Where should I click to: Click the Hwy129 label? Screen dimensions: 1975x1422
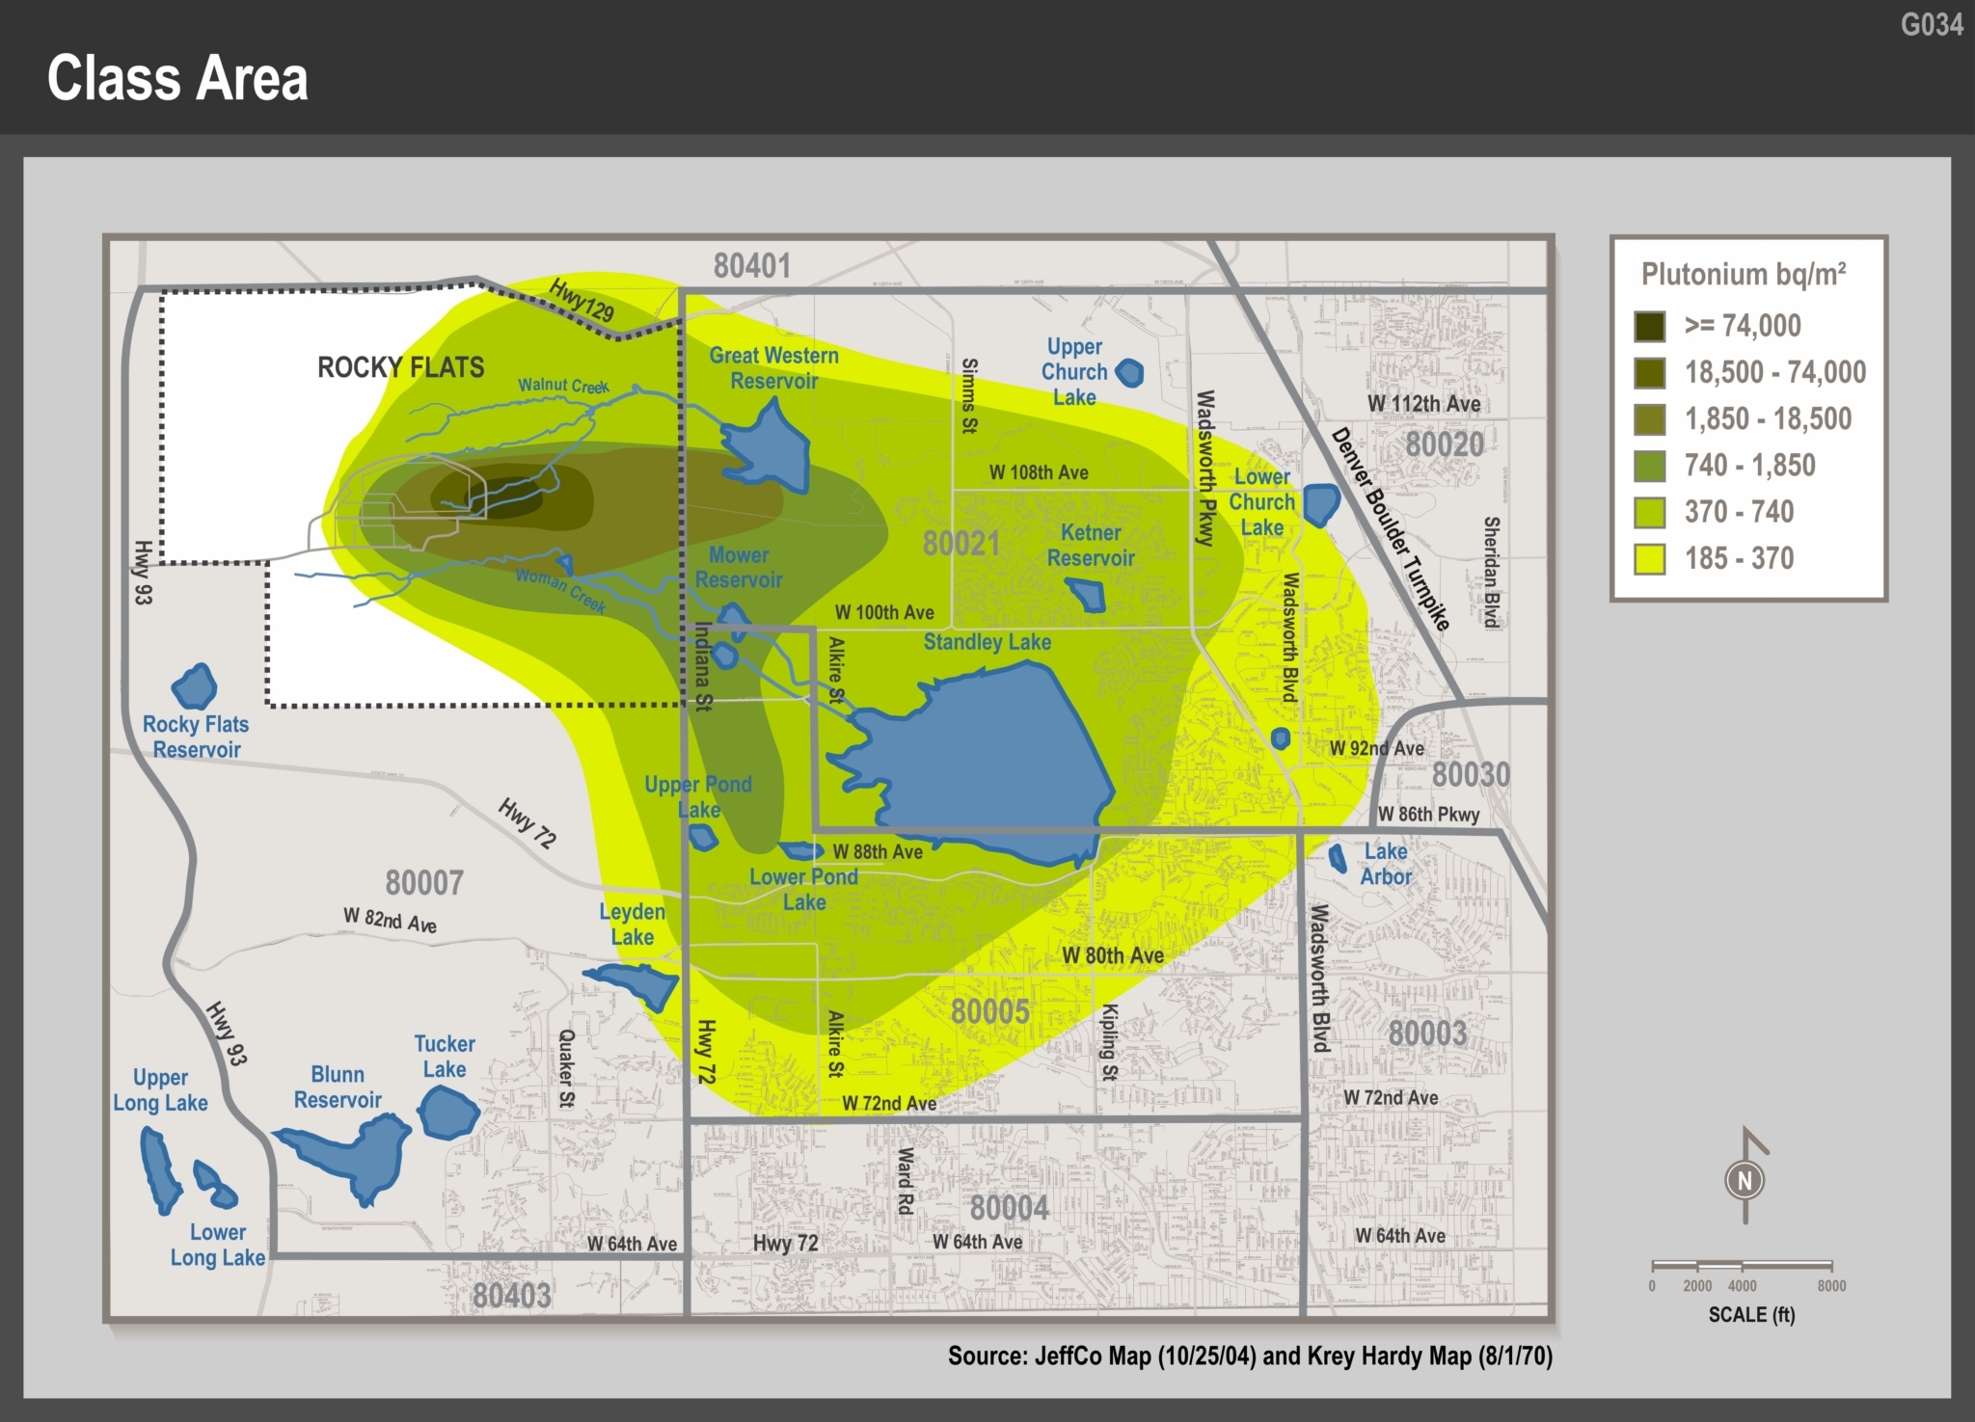(582, 300)
